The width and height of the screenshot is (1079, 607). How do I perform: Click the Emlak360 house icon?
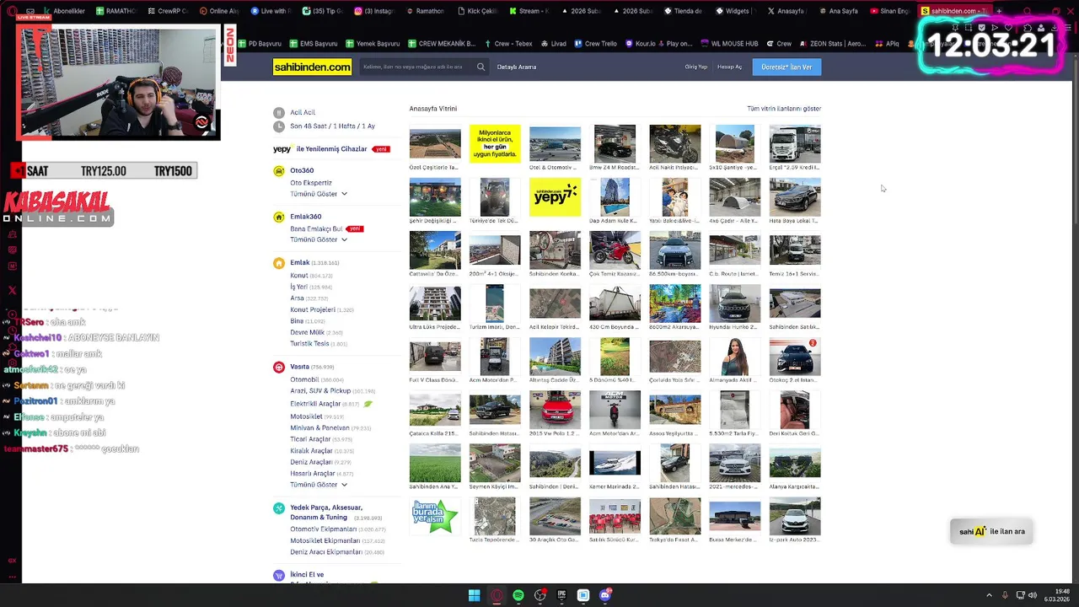pyautogui.click(x=279, y=217)
